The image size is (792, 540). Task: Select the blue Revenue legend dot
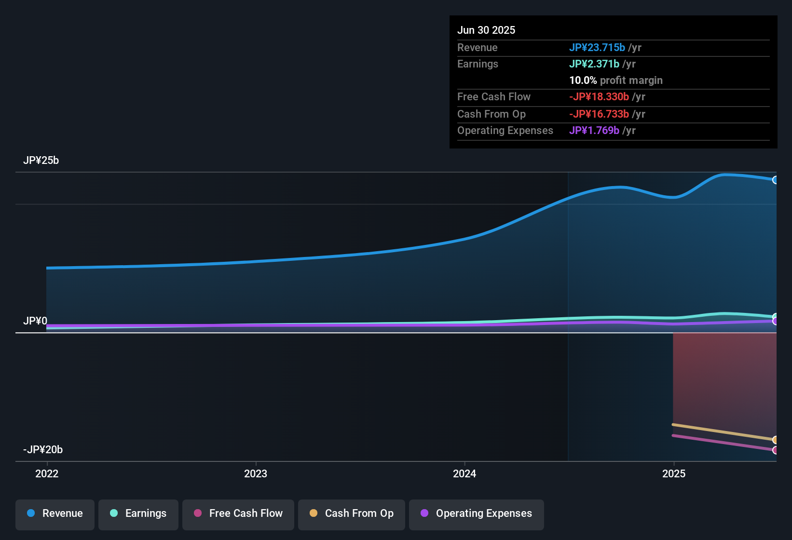click(31, 513)
